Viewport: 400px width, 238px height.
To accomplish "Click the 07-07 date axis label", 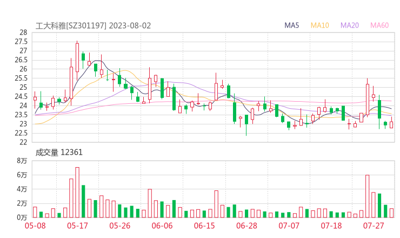I will tap(289, 226).
